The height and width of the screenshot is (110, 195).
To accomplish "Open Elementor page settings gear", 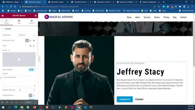I will pyautogui.click(x=2, y=102).
